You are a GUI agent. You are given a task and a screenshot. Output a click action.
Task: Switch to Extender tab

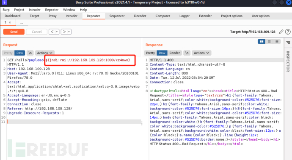click(x=205, y=16)
